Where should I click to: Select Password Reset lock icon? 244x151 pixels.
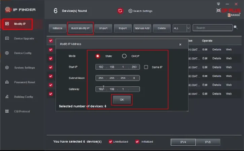coord(7,82)
